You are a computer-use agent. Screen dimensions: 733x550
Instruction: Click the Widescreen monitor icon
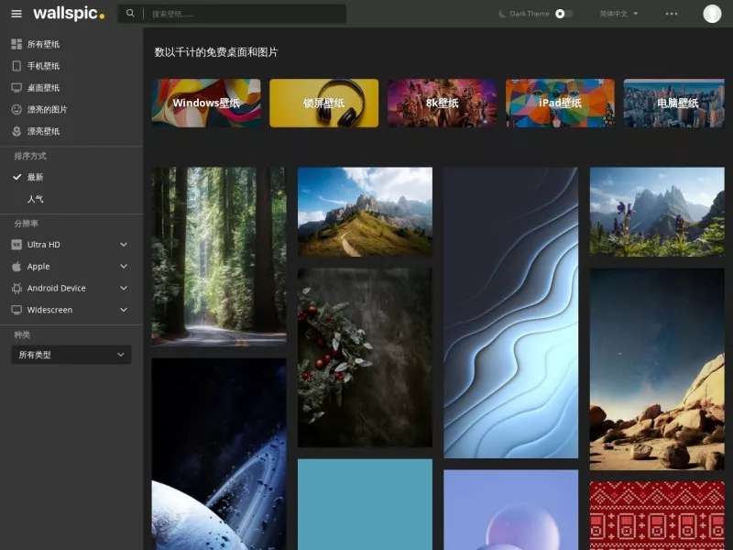(16, 310)
